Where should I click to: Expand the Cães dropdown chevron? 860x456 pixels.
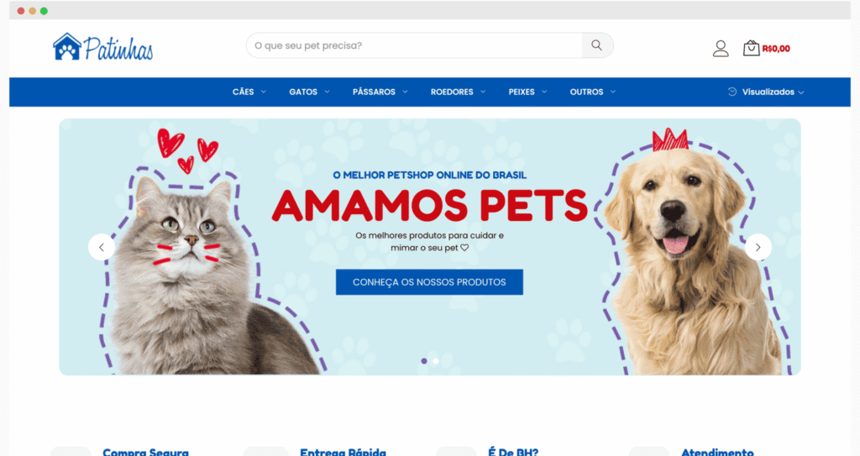coord(263,92)
